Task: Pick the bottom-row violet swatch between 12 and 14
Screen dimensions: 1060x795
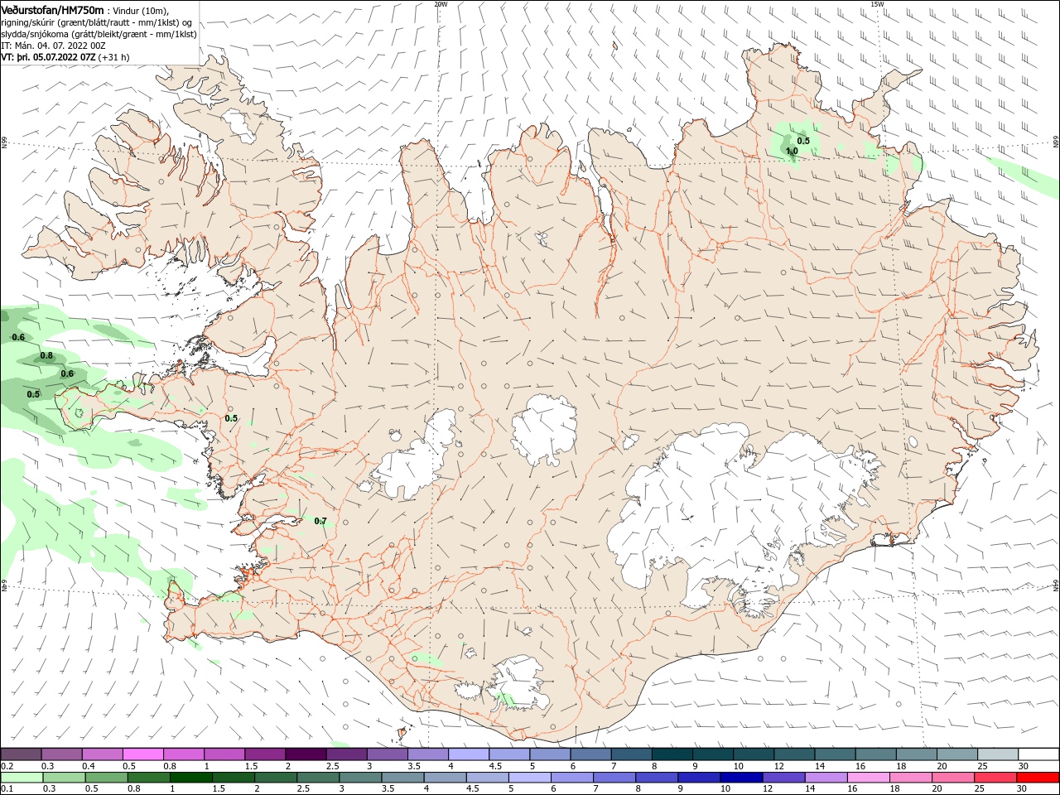Action: click(x=783, y=778)
